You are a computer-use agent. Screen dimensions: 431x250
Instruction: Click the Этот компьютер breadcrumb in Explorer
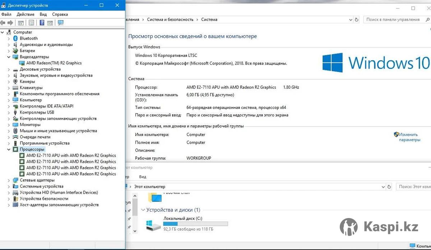point(150,187)
